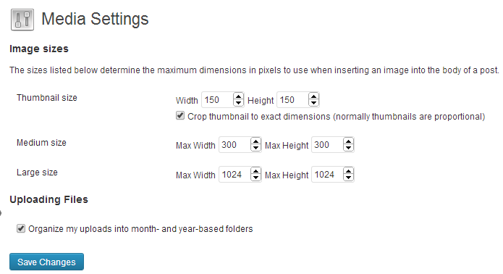Click the Media Settings sliders icon
Viewport: 503px width, 274px height.
click(x=22, y=20)
